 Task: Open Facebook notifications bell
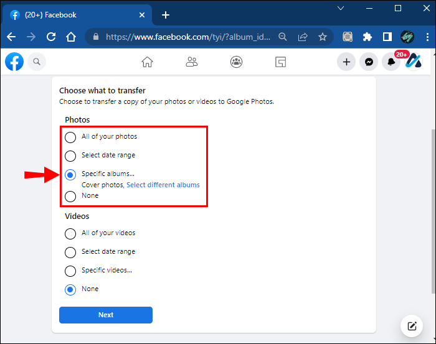(391, 62)
